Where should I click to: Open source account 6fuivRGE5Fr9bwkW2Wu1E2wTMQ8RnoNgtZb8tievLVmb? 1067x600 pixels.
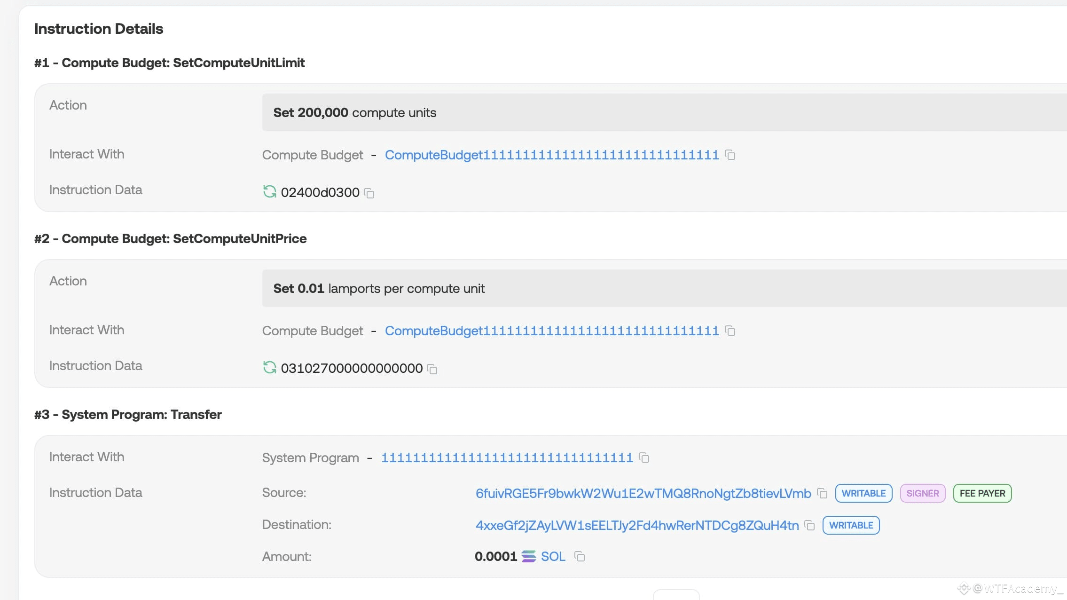(643, 493)
